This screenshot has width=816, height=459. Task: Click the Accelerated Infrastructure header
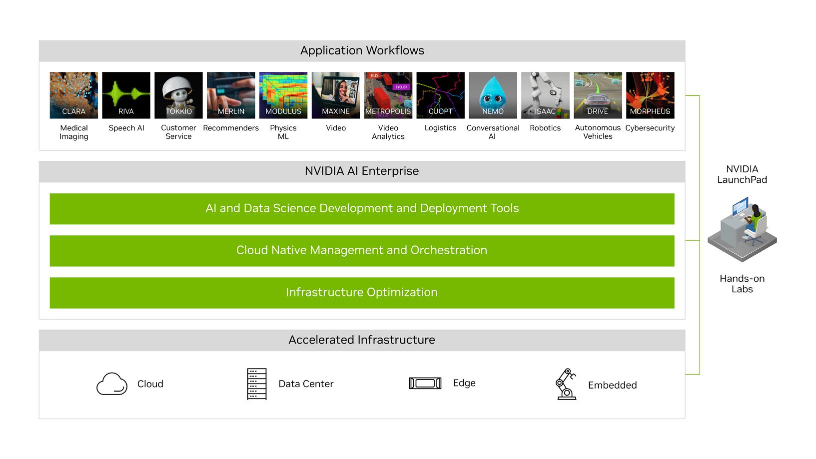(x=362, y=340)
